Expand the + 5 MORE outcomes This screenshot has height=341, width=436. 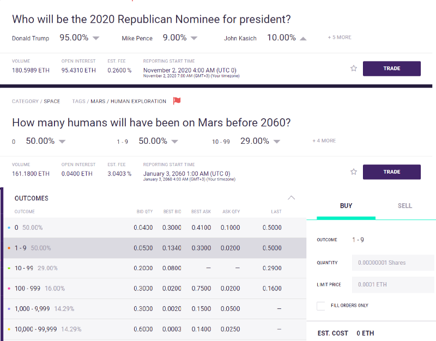[340, 38]
